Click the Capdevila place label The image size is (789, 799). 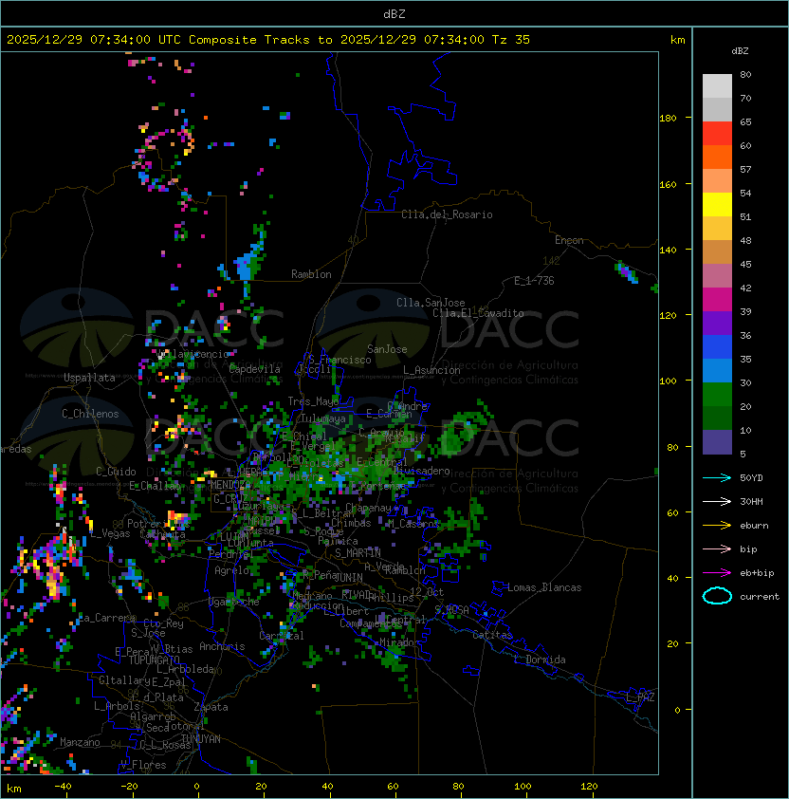coord(254,369)
